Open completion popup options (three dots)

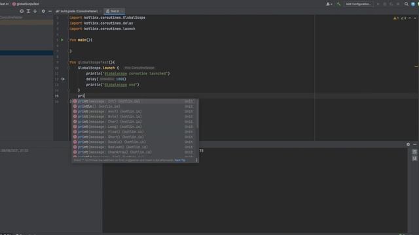point(196,160)
